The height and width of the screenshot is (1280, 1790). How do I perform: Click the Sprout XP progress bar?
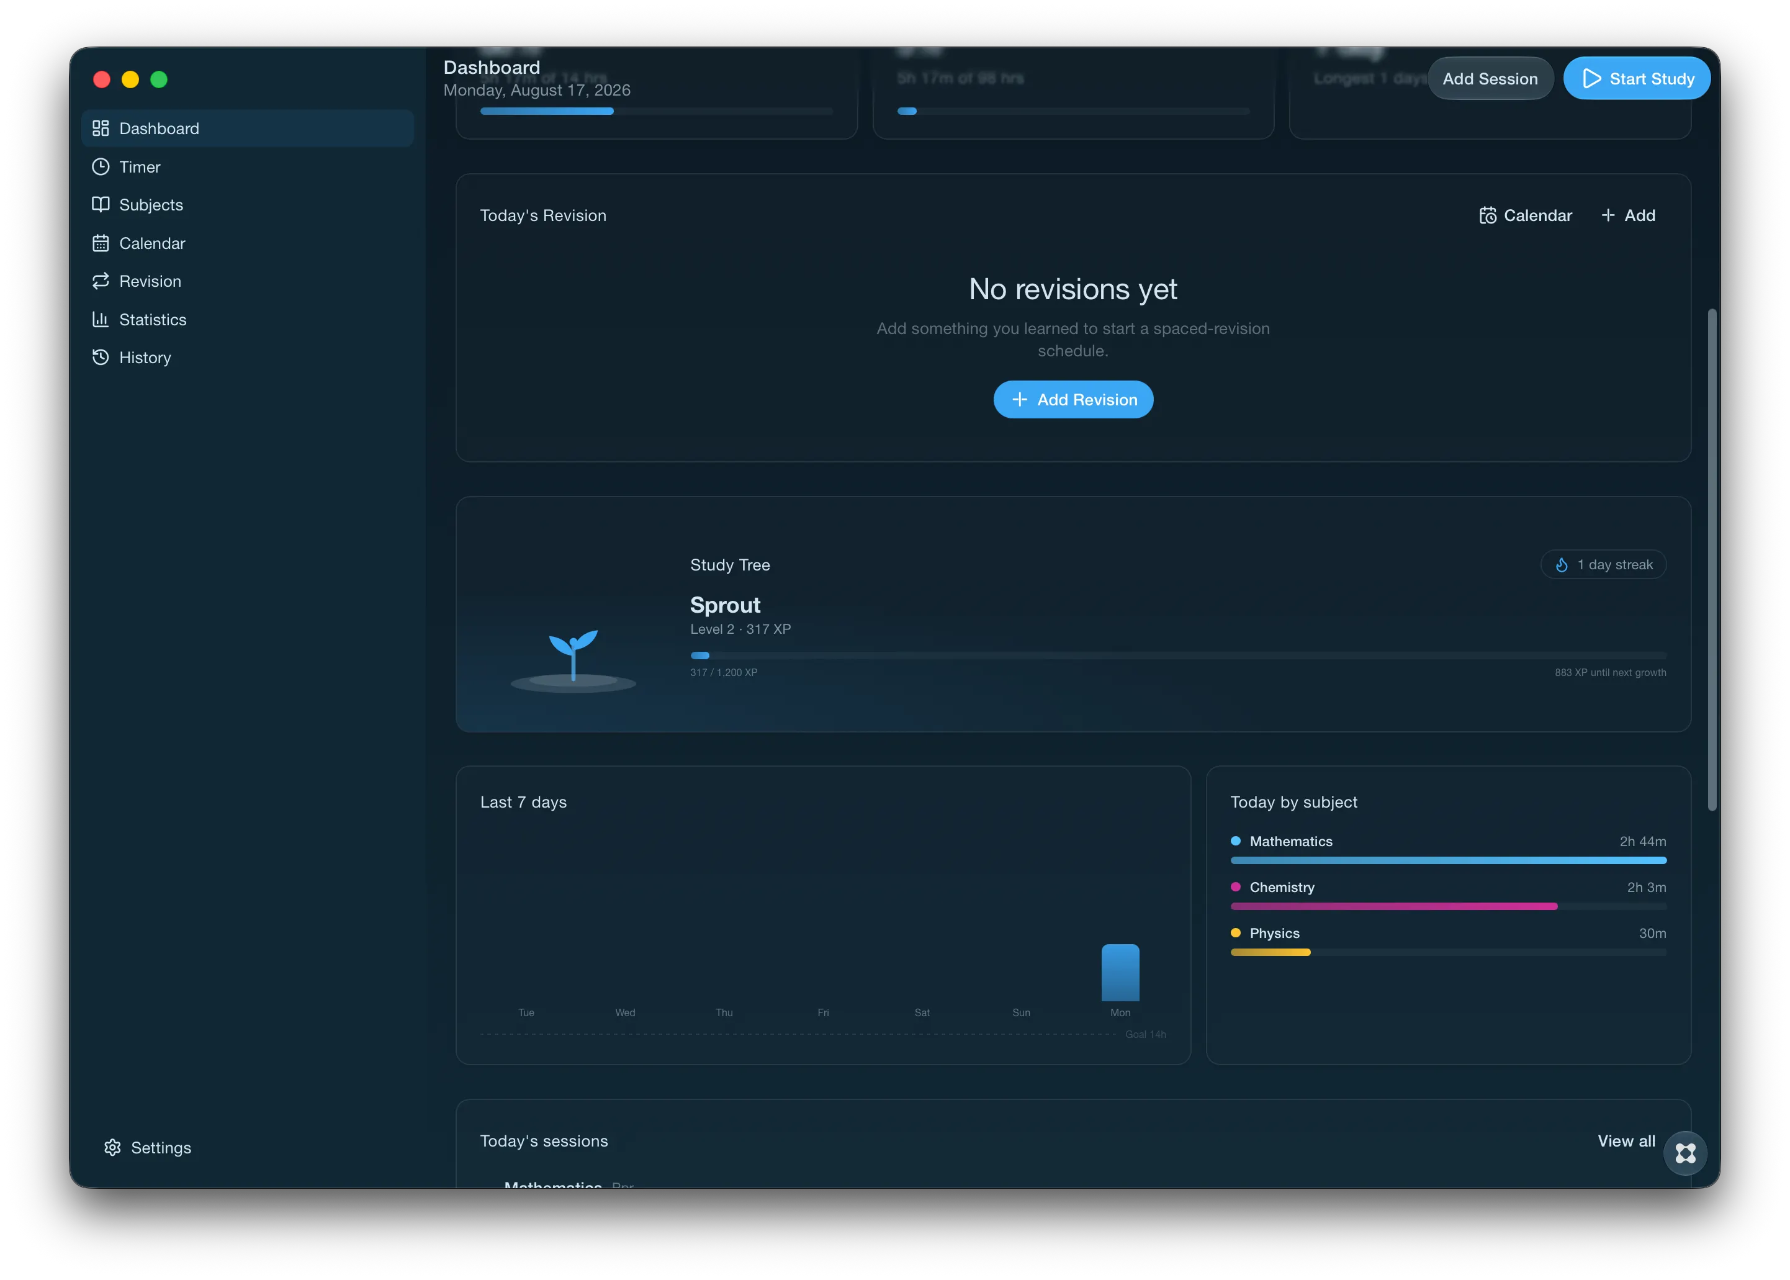(x=1178, y=655)
